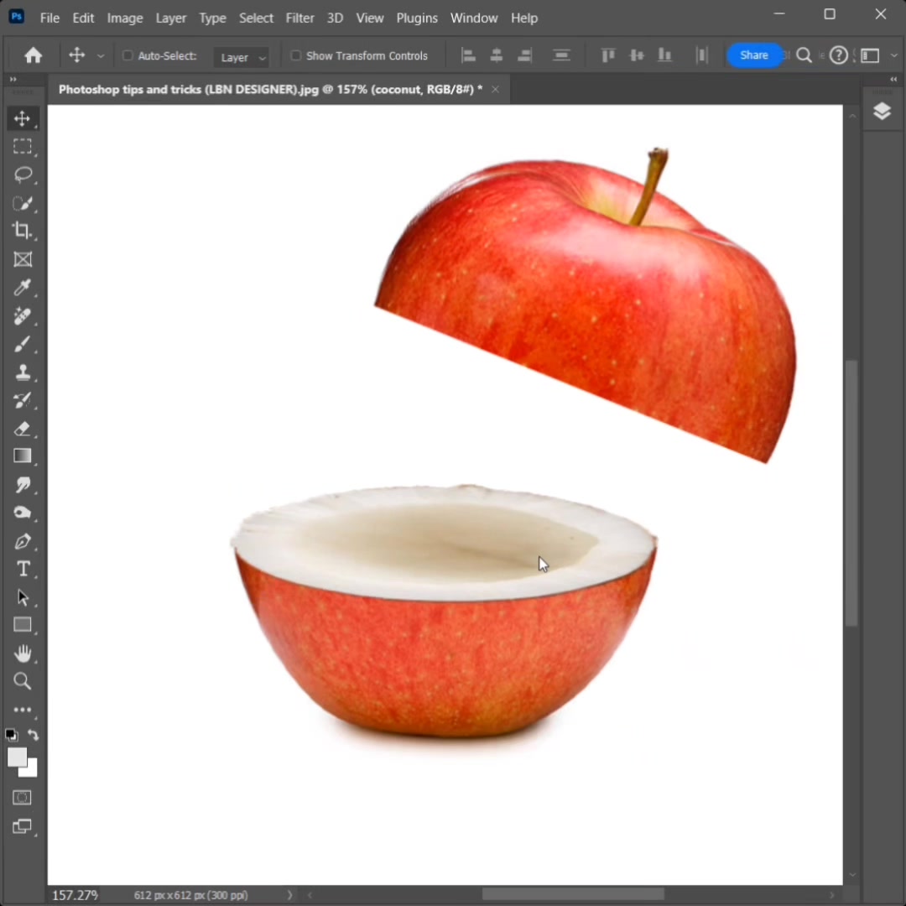Open the File menu
906x906 pixels.
[49, 18]
